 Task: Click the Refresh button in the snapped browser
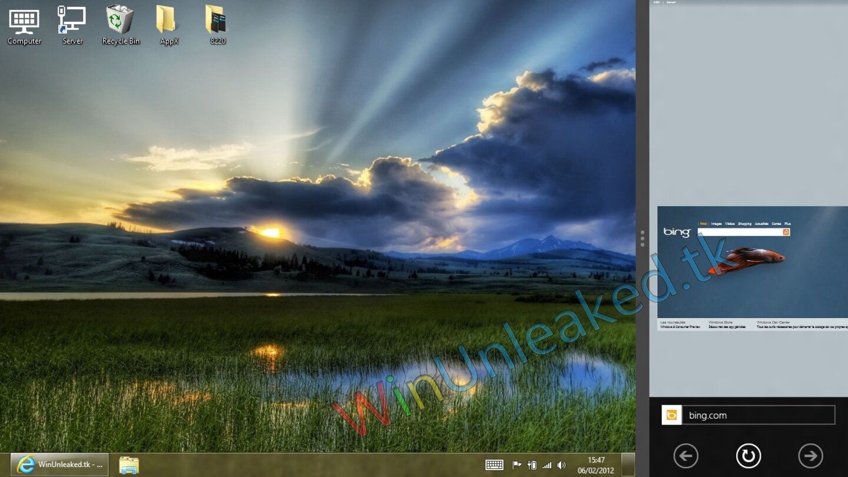click(x=747, y=456)
